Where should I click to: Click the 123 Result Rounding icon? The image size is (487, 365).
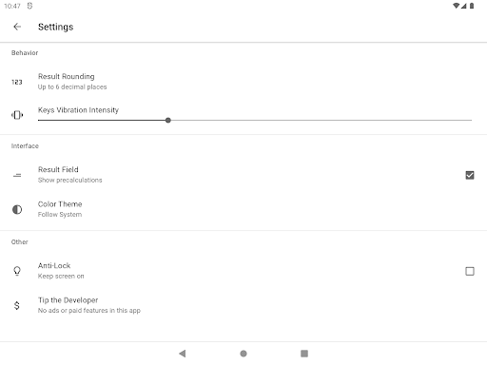[17, 82]
